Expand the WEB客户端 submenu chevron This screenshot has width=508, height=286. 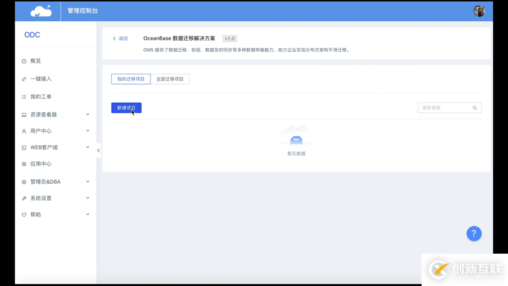point(88,147)
